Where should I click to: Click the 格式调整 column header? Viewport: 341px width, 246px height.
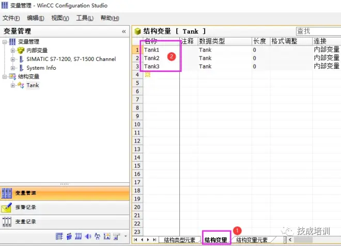pyautogui.click(x=291, y=41)
